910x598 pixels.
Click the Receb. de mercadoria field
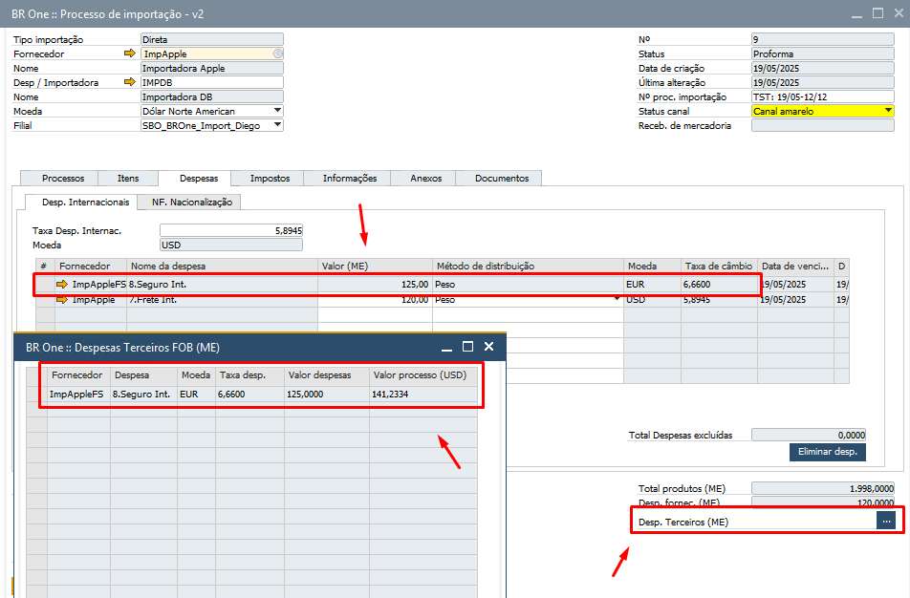tap(822, 125)
